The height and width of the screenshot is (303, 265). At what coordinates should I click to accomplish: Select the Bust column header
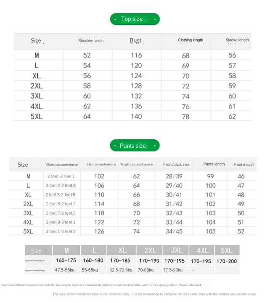coord(135,40)
